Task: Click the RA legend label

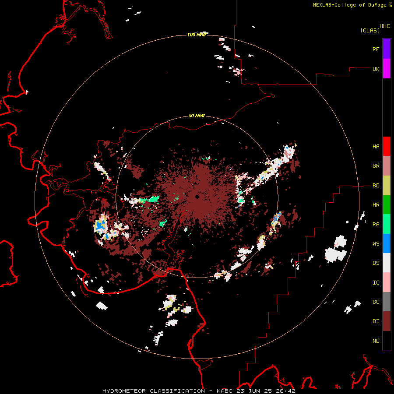Action: pyautogui.click(x=376, y=225)
